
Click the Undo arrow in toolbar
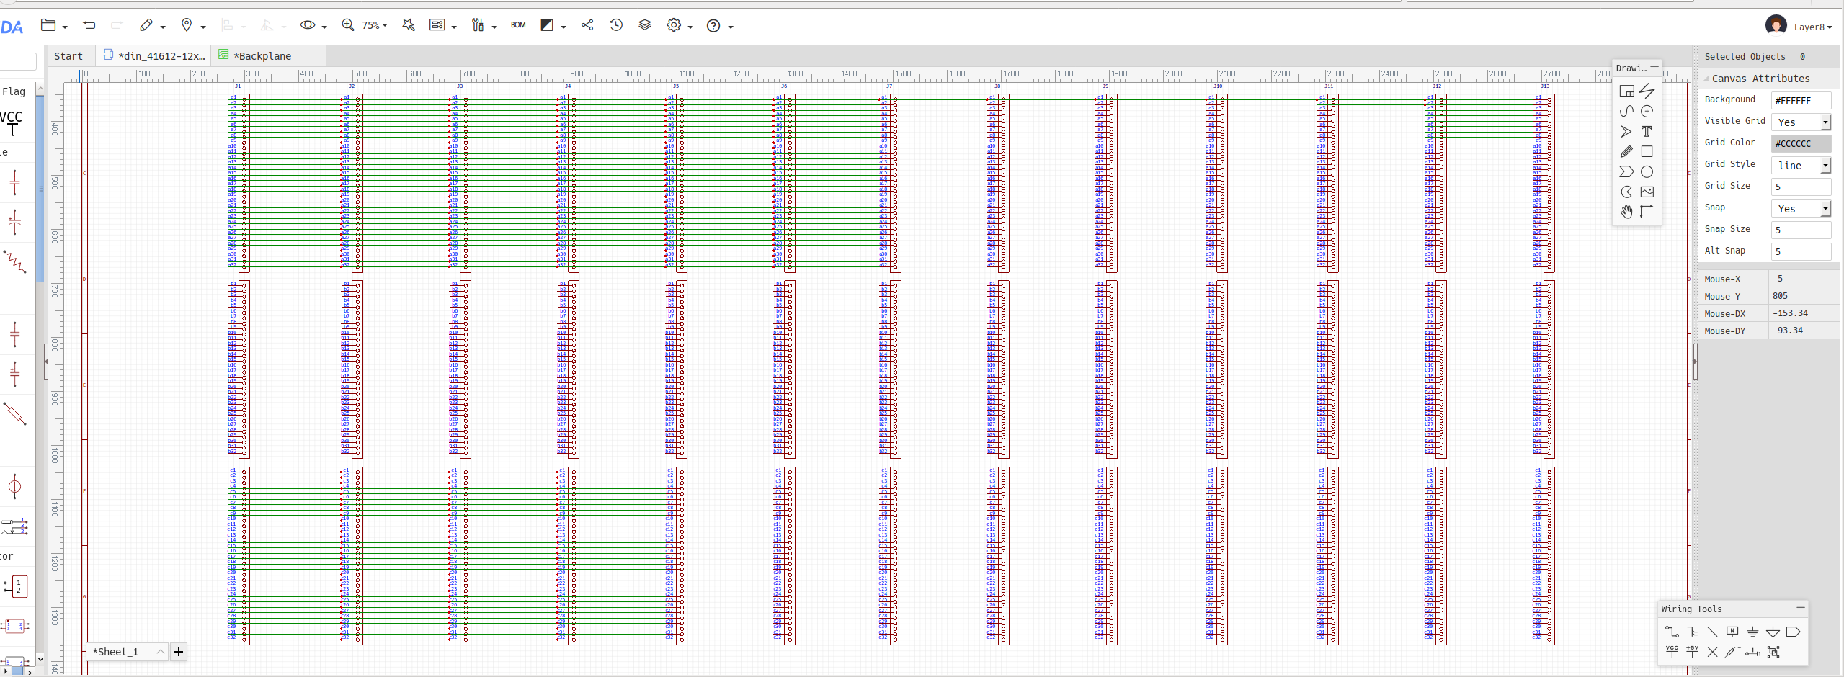(89, 25)
